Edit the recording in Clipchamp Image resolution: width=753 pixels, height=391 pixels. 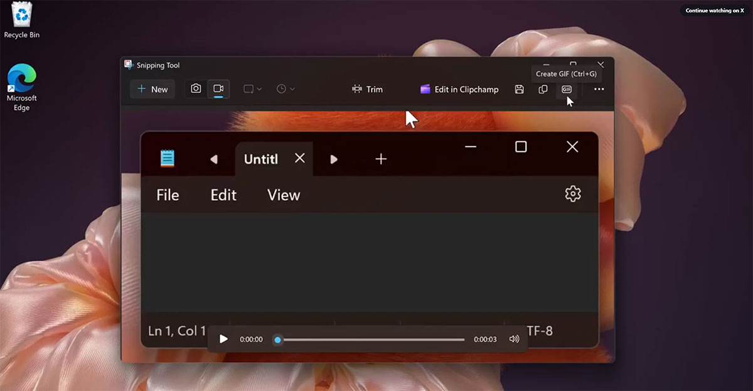click(x=459, y=89)
